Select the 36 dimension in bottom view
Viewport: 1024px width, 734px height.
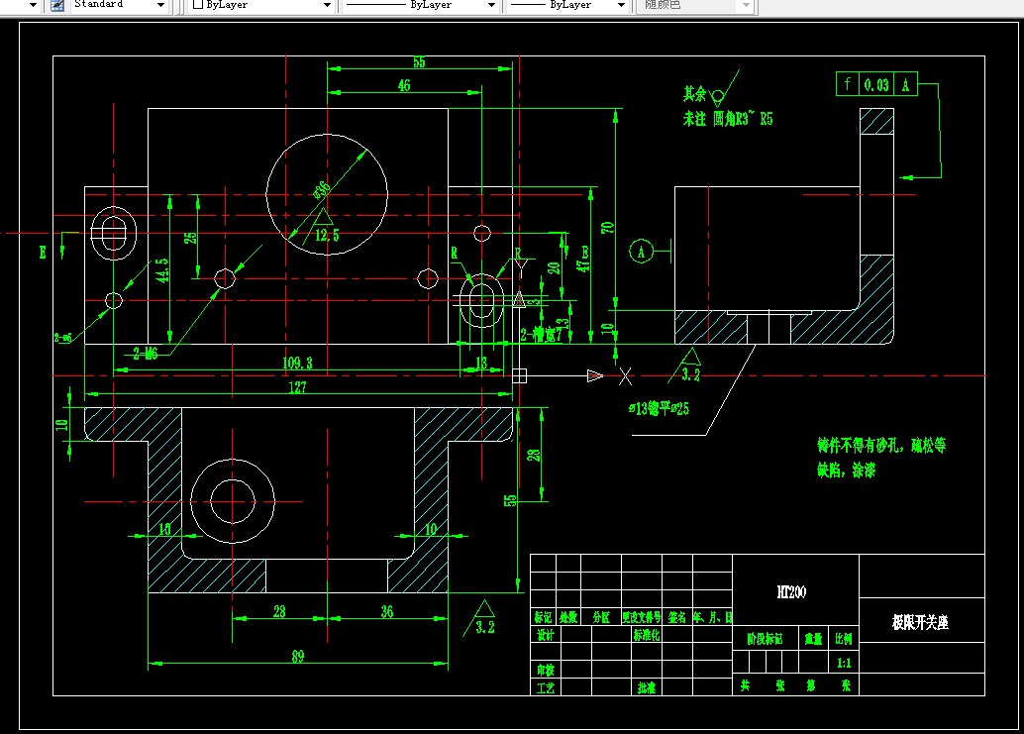coord(387,612)
